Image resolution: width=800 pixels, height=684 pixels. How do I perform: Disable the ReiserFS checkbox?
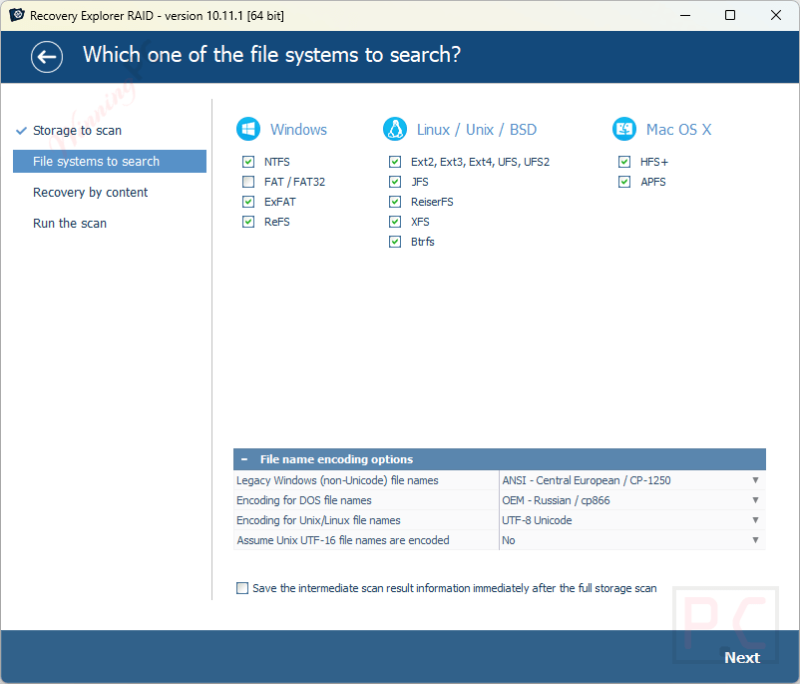coord(395,202)
